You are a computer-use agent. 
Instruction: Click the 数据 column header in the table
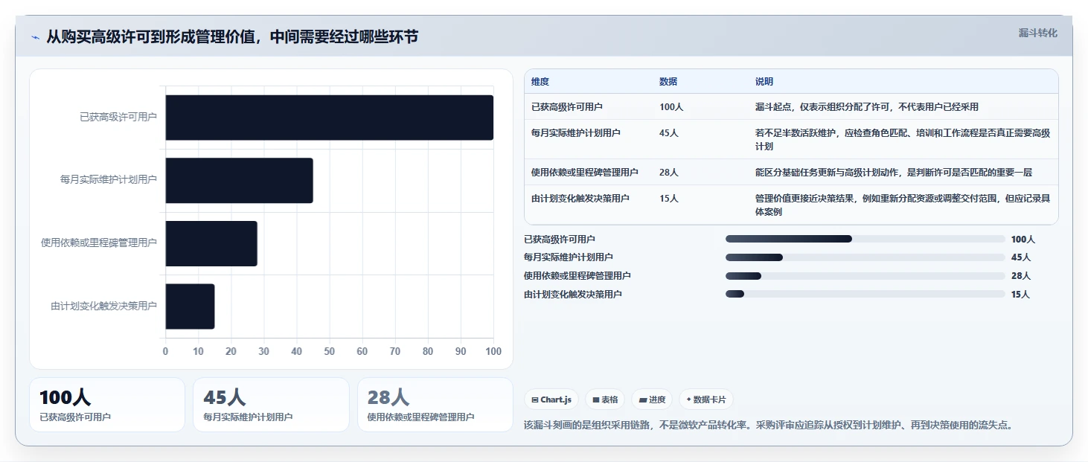(x=668, y=82)
